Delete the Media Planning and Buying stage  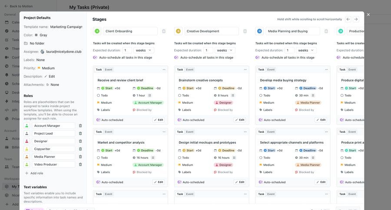tap(326, 31)
